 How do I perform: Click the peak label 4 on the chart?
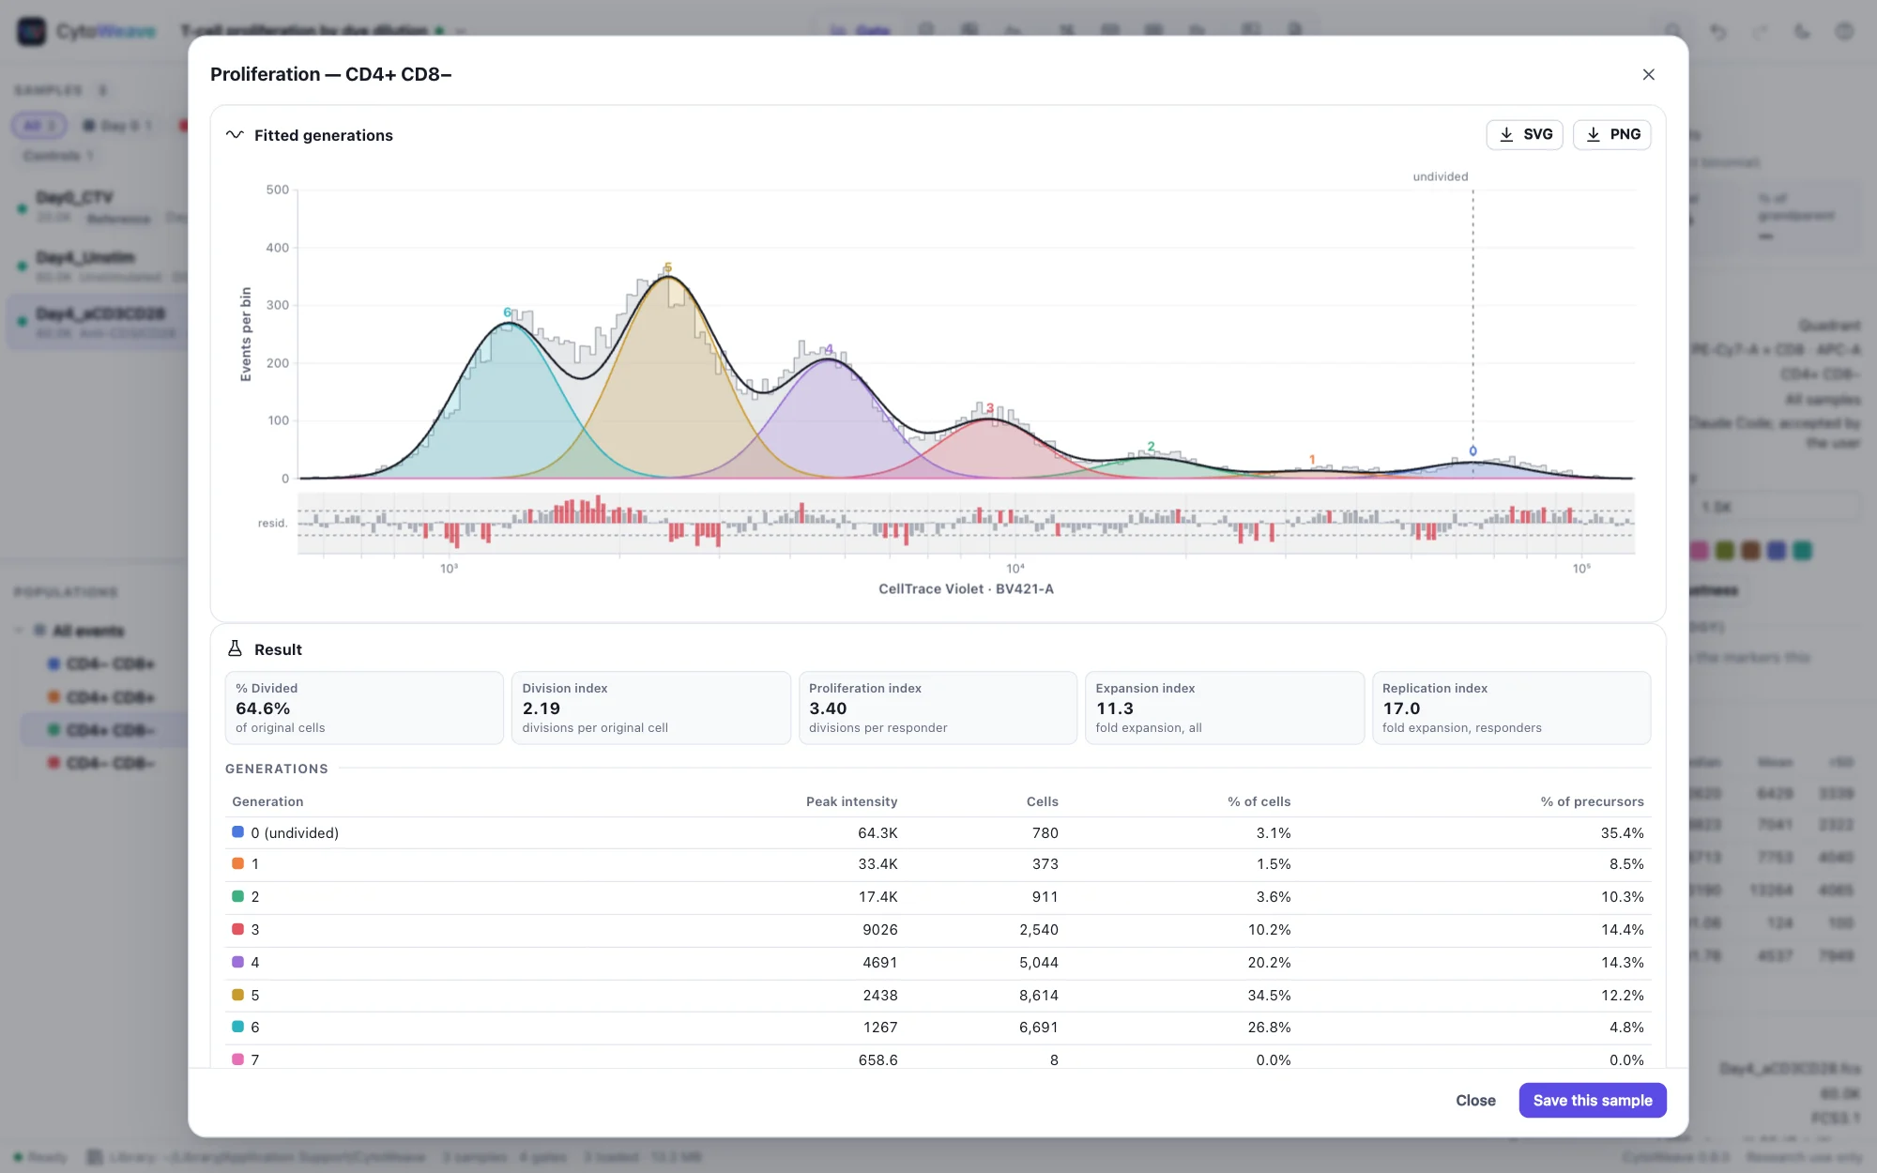829,349
